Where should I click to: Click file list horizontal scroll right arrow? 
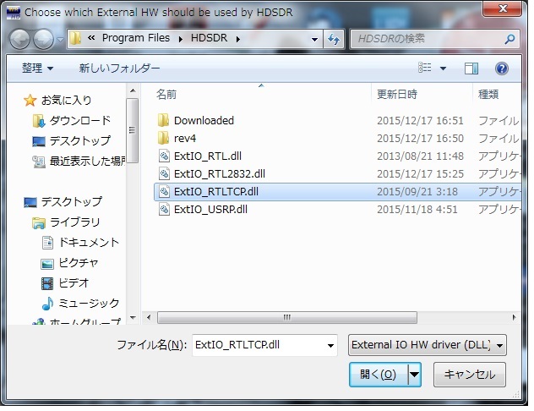[514, 317]
